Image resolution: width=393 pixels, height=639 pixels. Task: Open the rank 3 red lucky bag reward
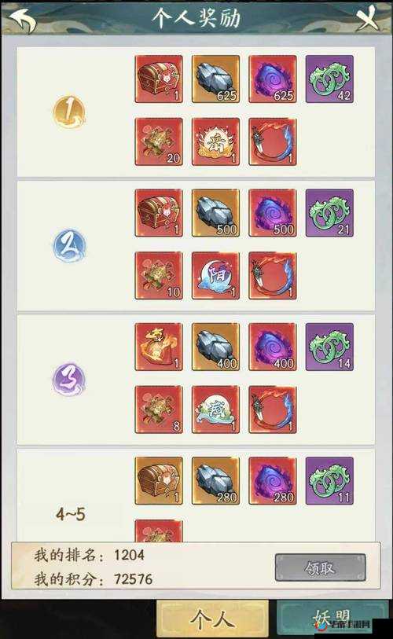[159, 347]
